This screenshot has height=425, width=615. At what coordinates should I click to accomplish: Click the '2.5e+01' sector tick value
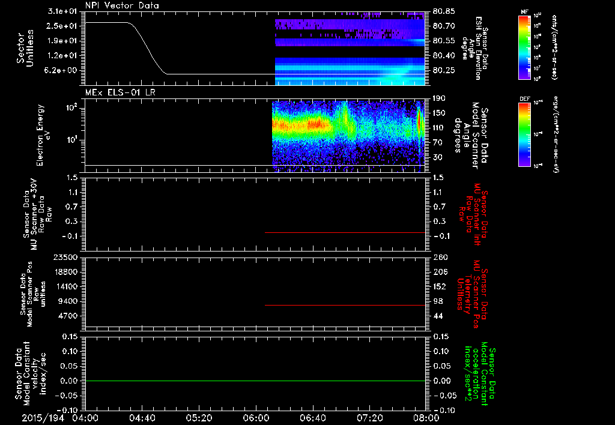(62, 26)
